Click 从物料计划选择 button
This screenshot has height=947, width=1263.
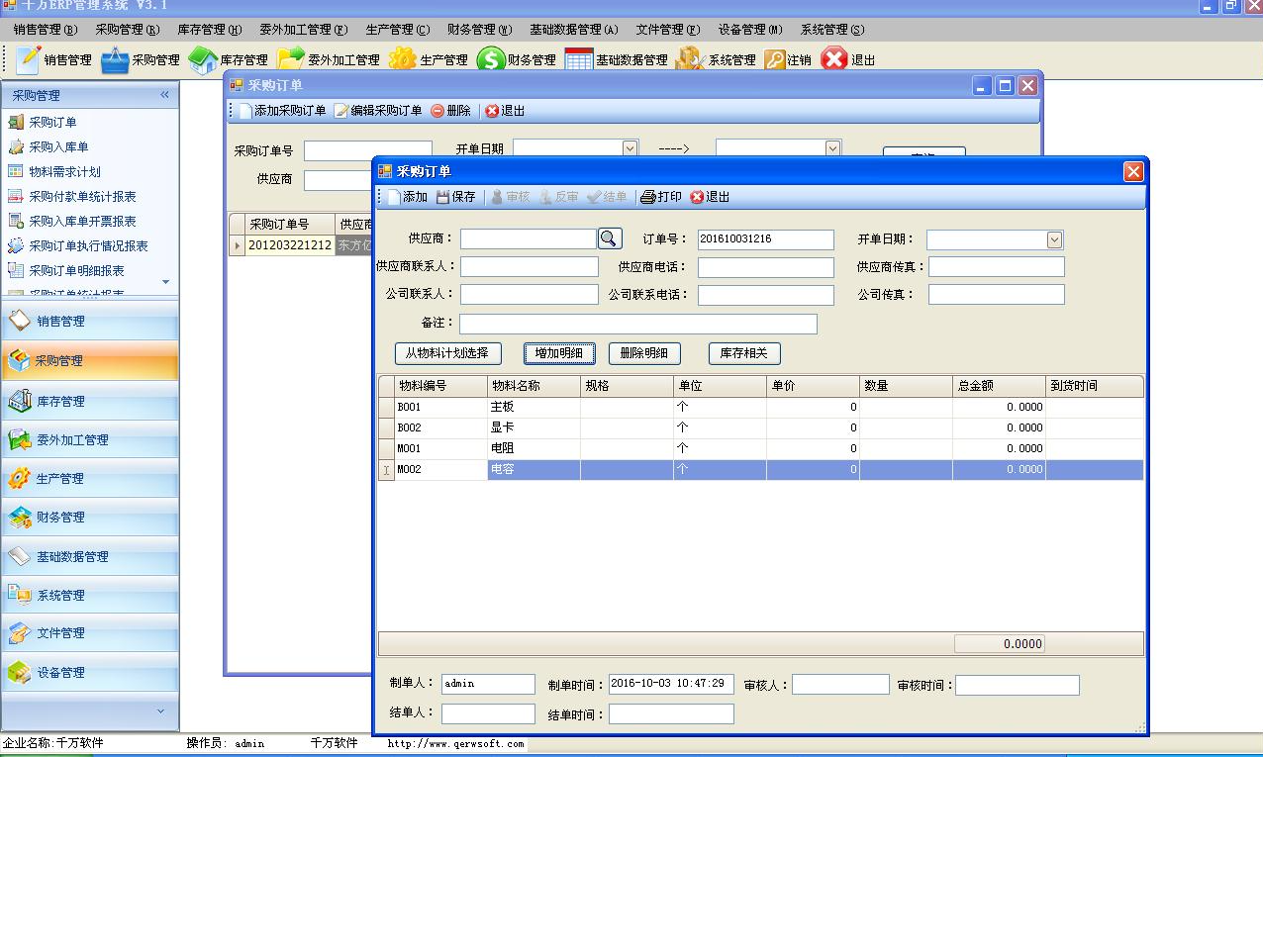tap(447, 353)
